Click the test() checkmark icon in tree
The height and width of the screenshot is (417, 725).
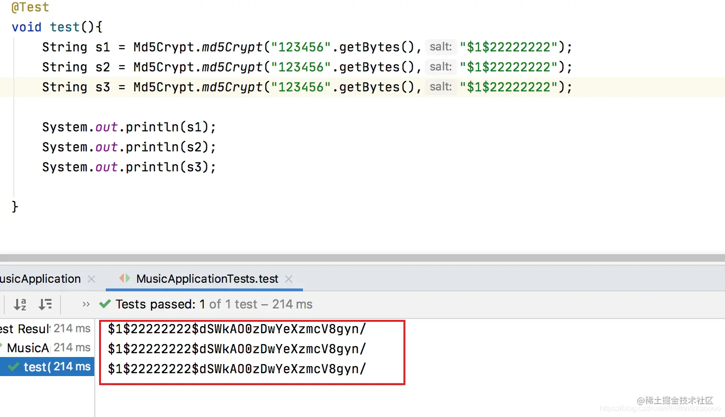point(14,367)
